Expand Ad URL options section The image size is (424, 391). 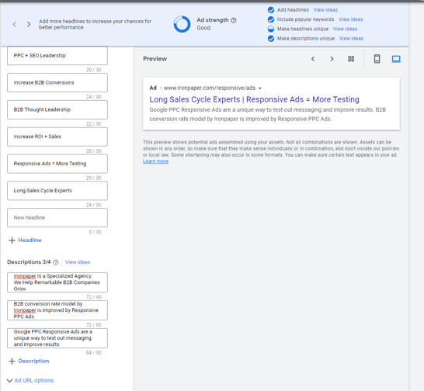click(x=30, y=380)
